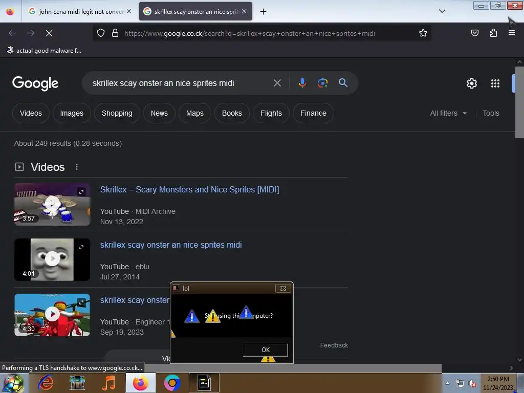This screenshot has height=393, width=524.
Task: Start Google voice search microphone
Action: click(x=302, y=83)
